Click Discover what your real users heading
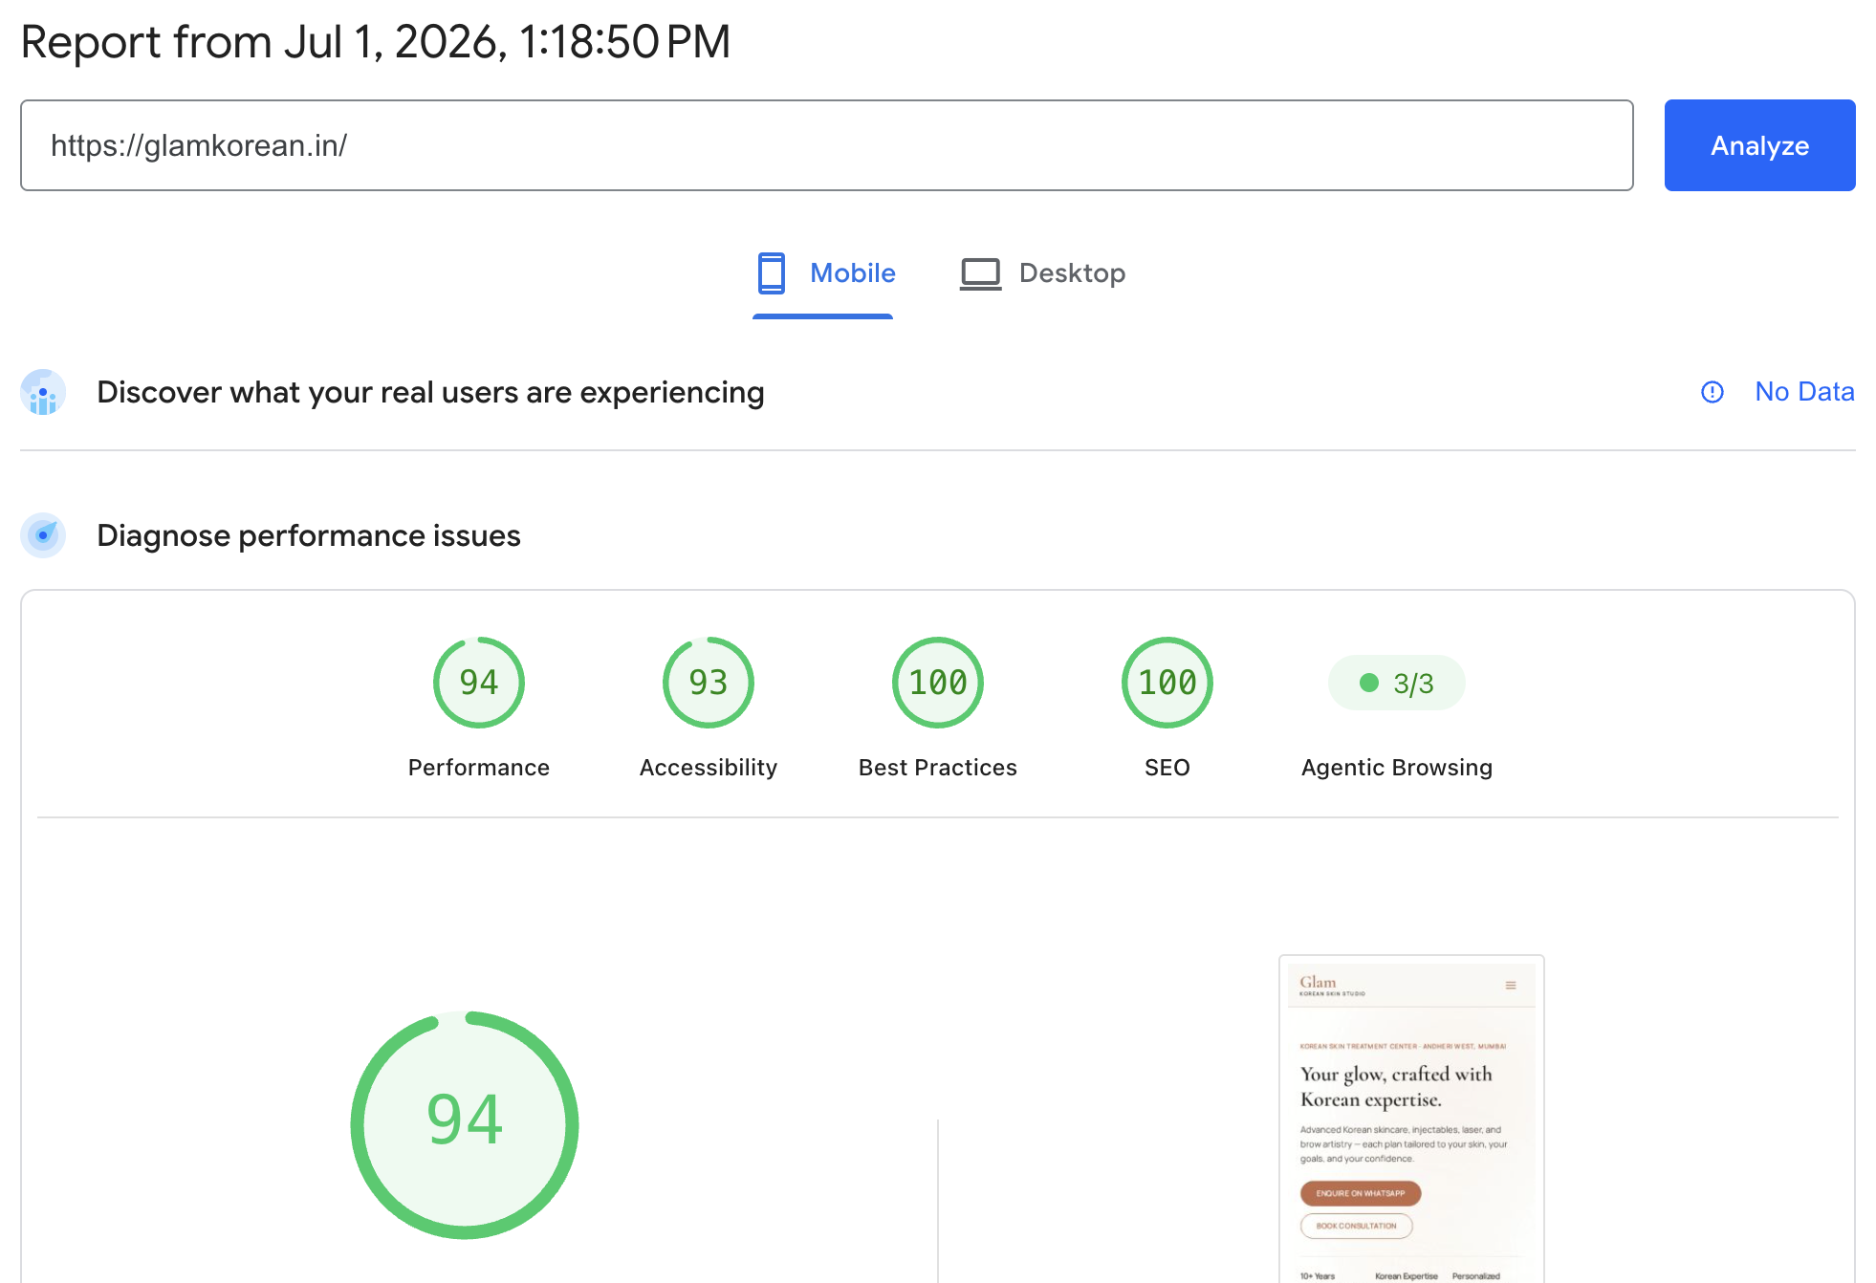Image resolution: width=1876 pixels, height=1283 pixels. pyautogui.click(x=430, y=392)
